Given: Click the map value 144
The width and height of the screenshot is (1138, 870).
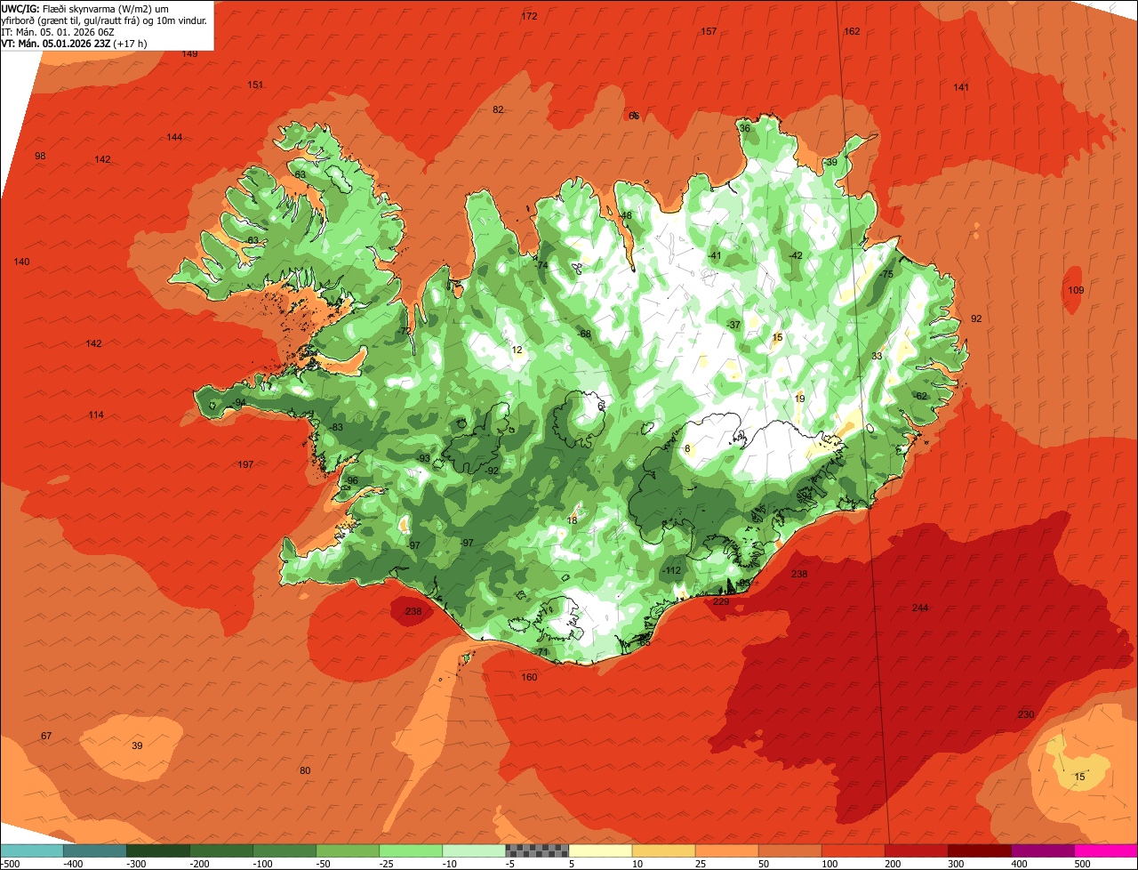Looking at the screenshot, I should [174, 137].
